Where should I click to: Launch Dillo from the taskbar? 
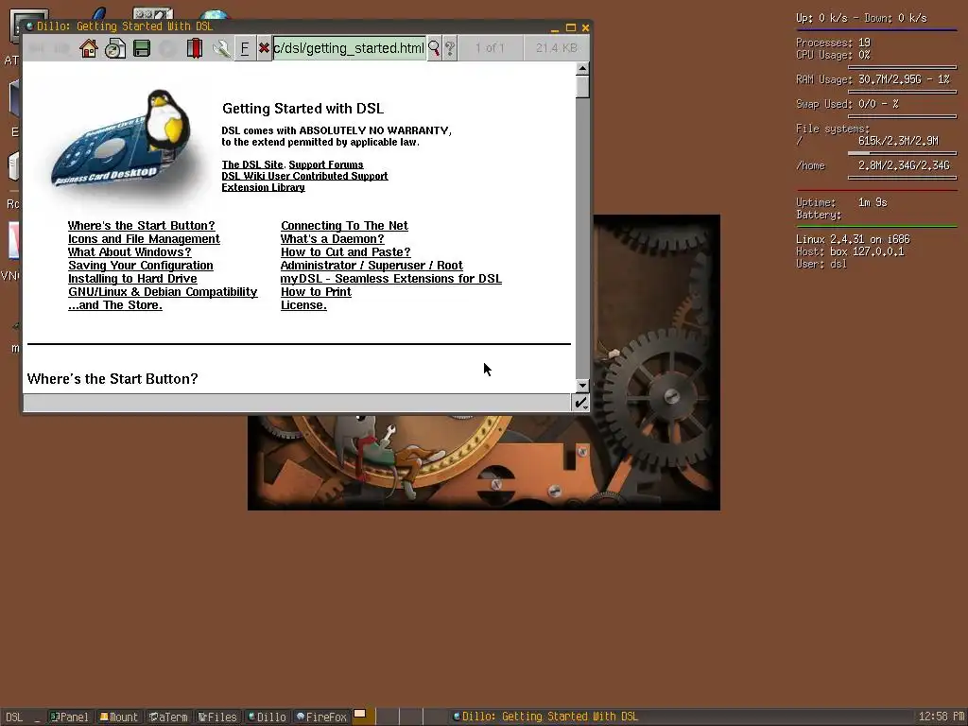click(267, 717)
